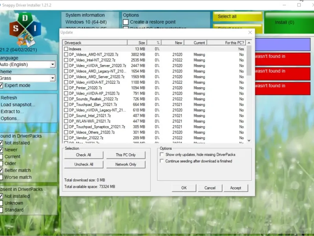Toggle Continue seeding after download is finished
Viewport: 314px width, 236px height.
coord(162,161)
